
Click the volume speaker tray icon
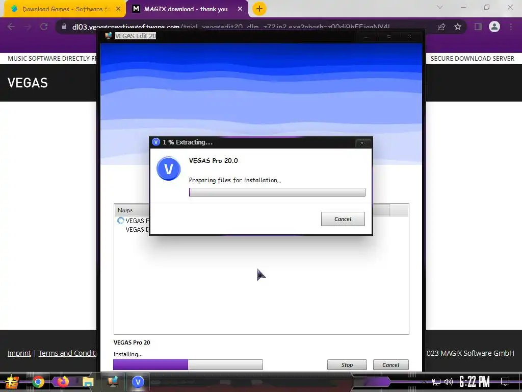click(449, 382)
